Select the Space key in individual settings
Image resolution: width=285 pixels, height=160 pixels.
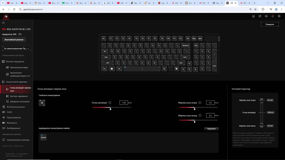pos(43,137)
